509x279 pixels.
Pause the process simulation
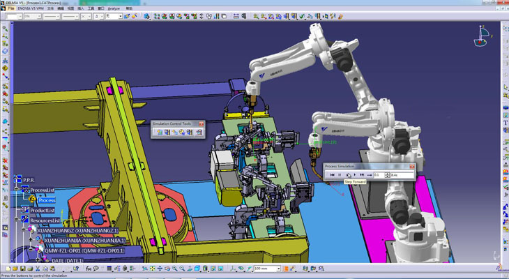pos(340,174)
